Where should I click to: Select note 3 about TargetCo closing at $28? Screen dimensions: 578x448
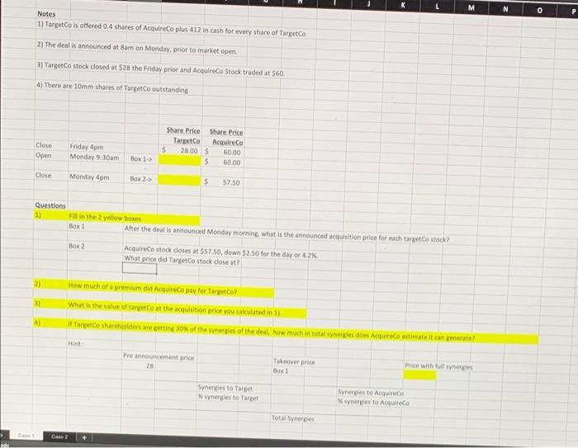click(161, 69)
